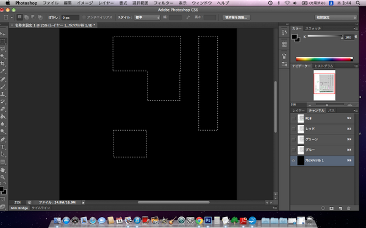366x228 pixels.
Task: Toggle アンチエイリアス checkbox
Action: pyautogui.click(x=84, y=18)
